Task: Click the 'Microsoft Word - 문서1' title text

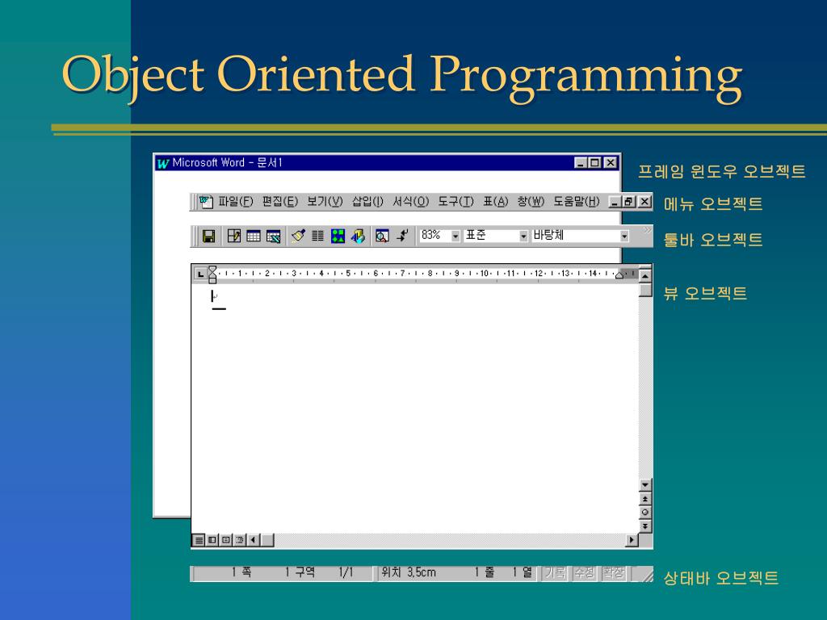Action: coord(227,163)
